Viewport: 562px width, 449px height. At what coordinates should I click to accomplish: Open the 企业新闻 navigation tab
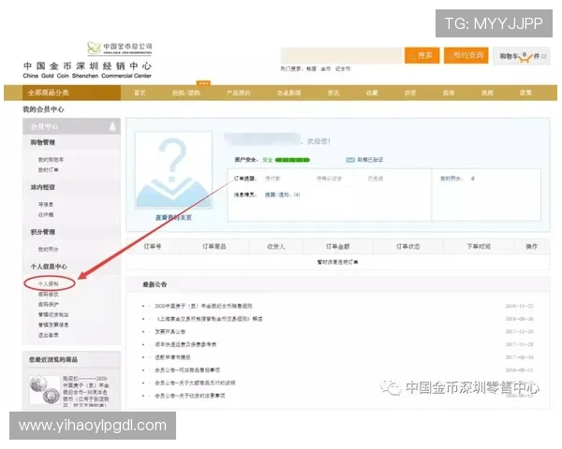pyautogui.click(x=288, y=93)
